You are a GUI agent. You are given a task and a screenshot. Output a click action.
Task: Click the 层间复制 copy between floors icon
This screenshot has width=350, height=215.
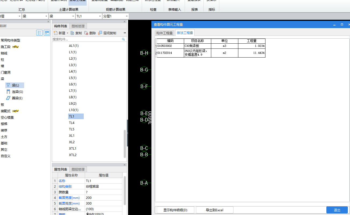[100, 33]
